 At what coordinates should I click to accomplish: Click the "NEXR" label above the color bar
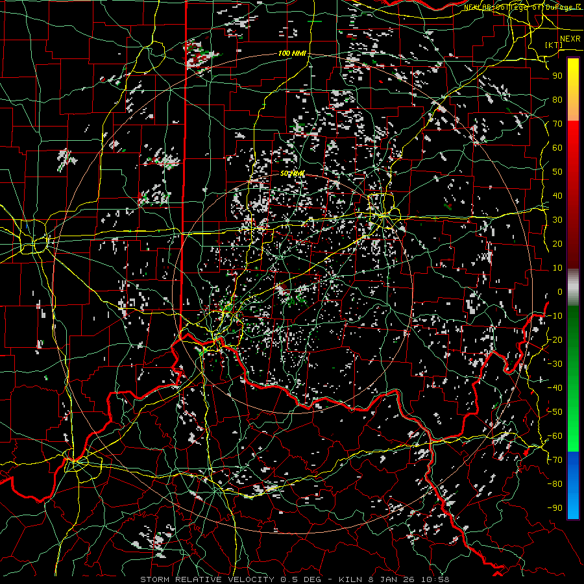coord(570,39)
